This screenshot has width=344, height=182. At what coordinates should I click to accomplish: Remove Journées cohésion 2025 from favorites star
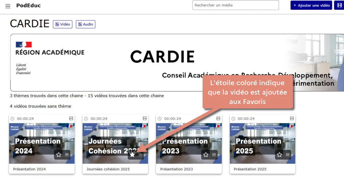(132, 155)
